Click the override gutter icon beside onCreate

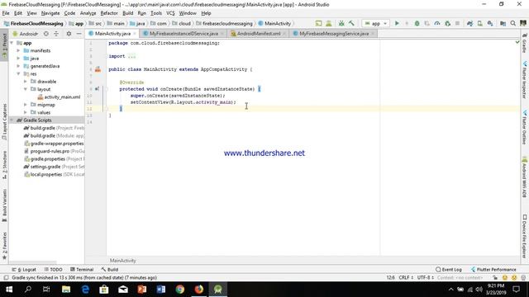point(98,89)
